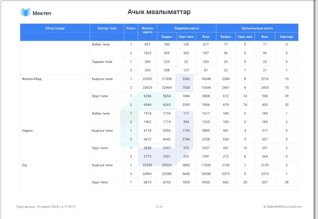Click the Ачык маалыматтар page title
Image resolution: width=318 pixels, height=219 pixels.
click(x=159, y=12)
